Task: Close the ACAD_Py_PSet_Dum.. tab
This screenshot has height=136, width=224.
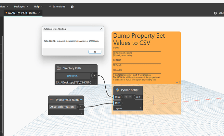Action: tap(39, 13)
